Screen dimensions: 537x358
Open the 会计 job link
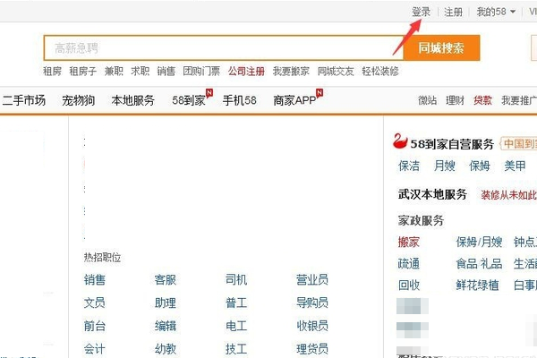95,349
